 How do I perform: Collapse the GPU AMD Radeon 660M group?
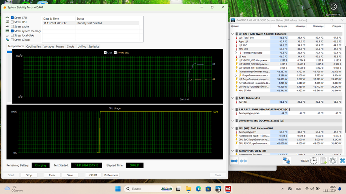pos(232,128)
